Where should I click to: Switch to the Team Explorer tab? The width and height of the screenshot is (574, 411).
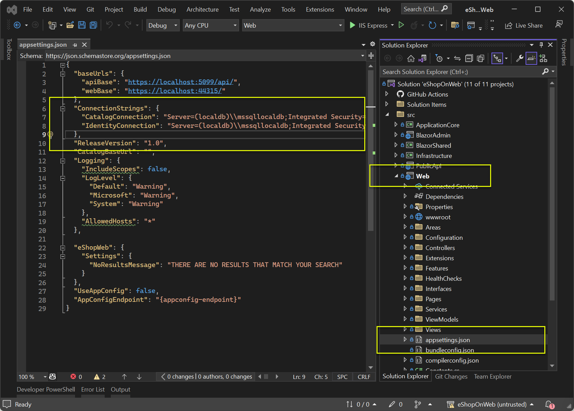[x=493, y=377]
